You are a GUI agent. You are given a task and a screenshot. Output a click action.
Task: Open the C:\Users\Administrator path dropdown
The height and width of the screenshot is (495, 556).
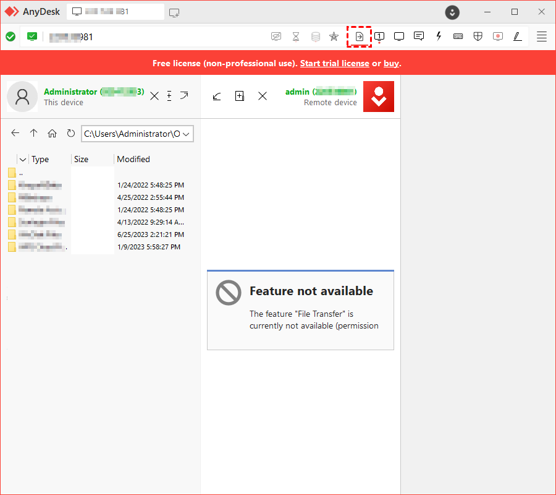tap(186, 134)
